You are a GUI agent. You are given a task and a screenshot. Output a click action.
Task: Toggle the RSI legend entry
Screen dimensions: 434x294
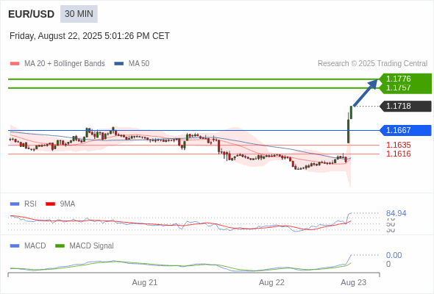pyautogui.click(x=24, y=204)
